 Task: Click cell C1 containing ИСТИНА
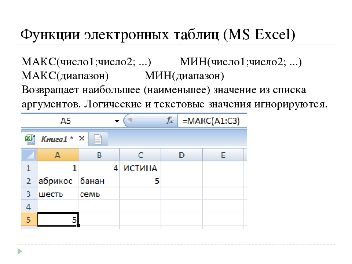(x=140, y=168)
